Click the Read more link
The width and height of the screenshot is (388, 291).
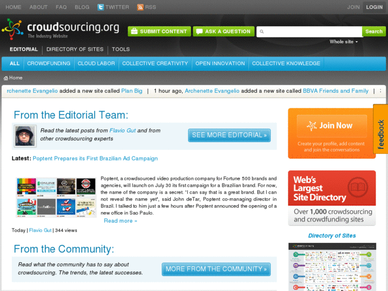coord(120,221)
